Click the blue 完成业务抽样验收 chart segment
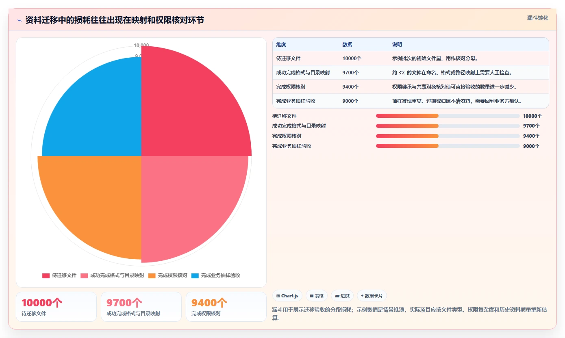This screenshot has width=565, height=338. pyautogui.click(x=100, y=114)
